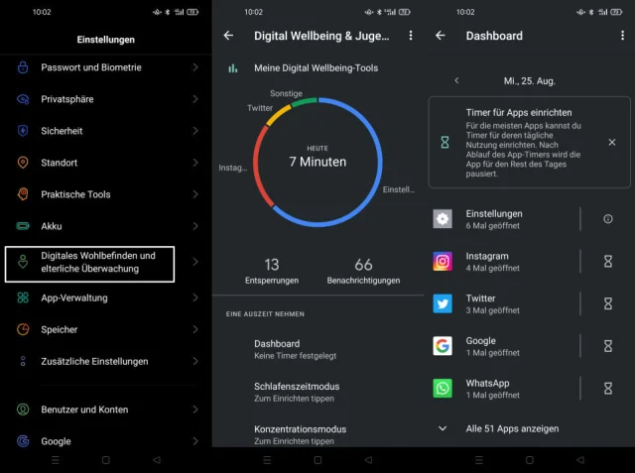Tap the Benutzer und Konten icon

point(23,410)
